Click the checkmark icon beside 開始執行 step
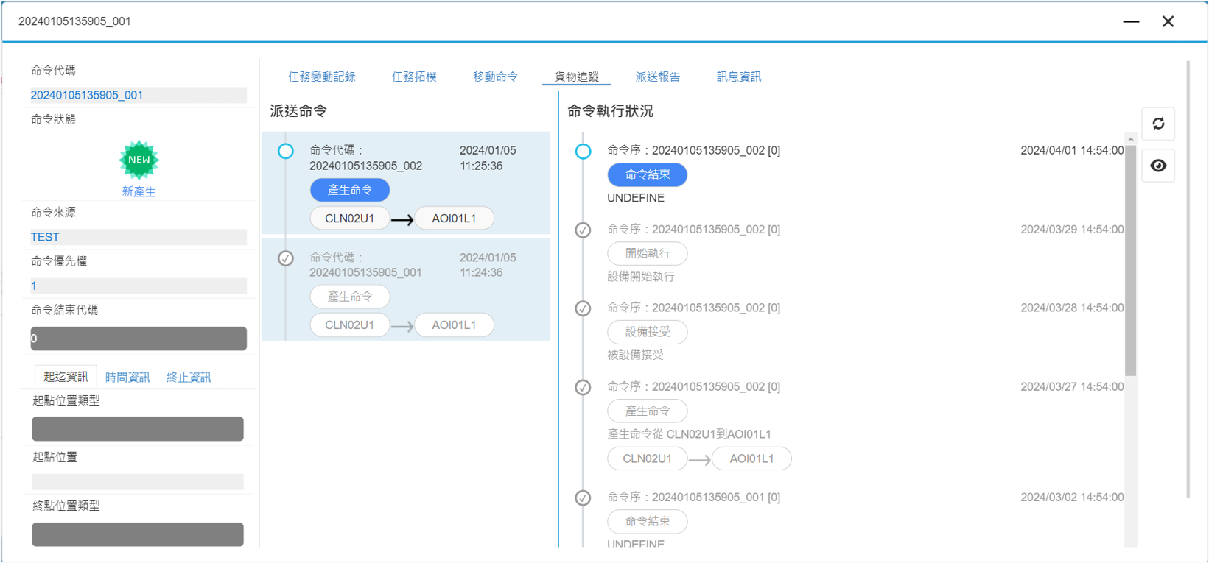This screenshot has width=1209, height=563. [x=583, y=230]
